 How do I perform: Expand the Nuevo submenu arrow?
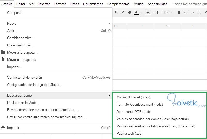(109, 24)
